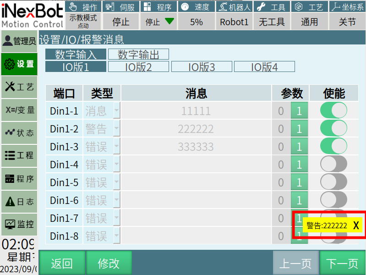Open the 程序 program sidebar item
Image resolution: width=366 pixels, height=275 pixels.
(x=19, y=179)
